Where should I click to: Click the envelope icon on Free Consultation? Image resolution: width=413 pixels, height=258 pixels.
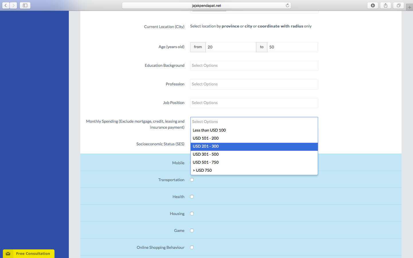(x=8, y=253)
